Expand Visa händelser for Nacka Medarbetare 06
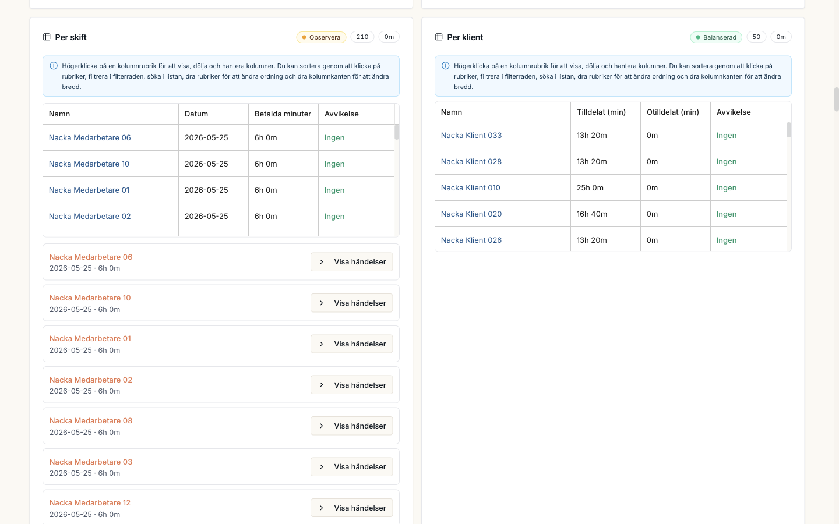 [351, 262]
